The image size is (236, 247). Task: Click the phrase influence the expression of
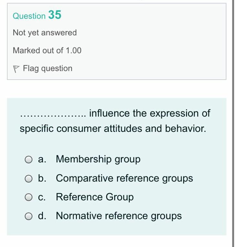tap(149, 113)
